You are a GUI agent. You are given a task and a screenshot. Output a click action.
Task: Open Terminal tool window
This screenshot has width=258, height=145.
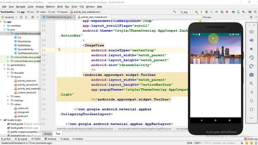tap(50, 139)
